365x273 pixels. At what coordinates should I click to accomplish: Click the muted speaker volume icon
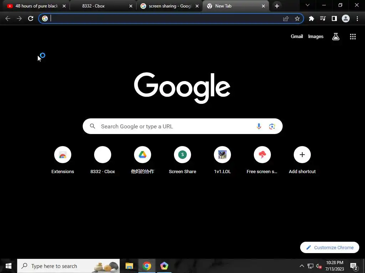(319, 266)
